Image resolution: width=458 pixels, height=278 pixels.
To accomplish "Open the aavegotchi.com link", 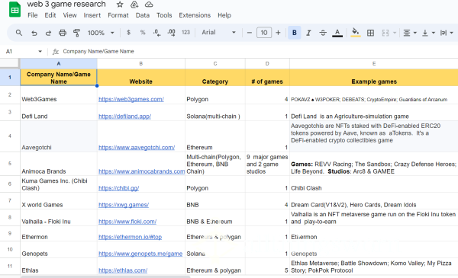I will pos(137,148).
